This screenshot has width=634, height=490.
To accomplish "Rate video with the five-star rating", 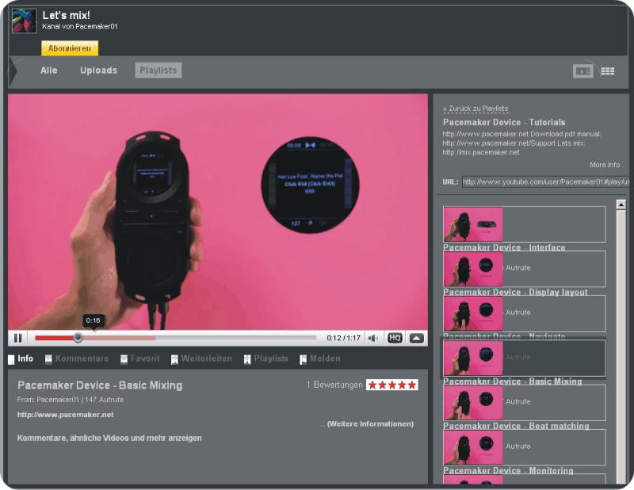I will click(x=391, y=385).
